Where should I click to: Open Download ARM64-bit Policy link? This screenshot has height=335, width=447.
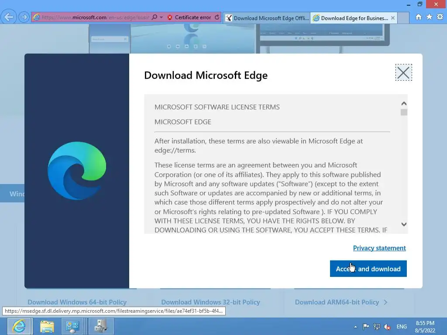[x=341, y=302]
